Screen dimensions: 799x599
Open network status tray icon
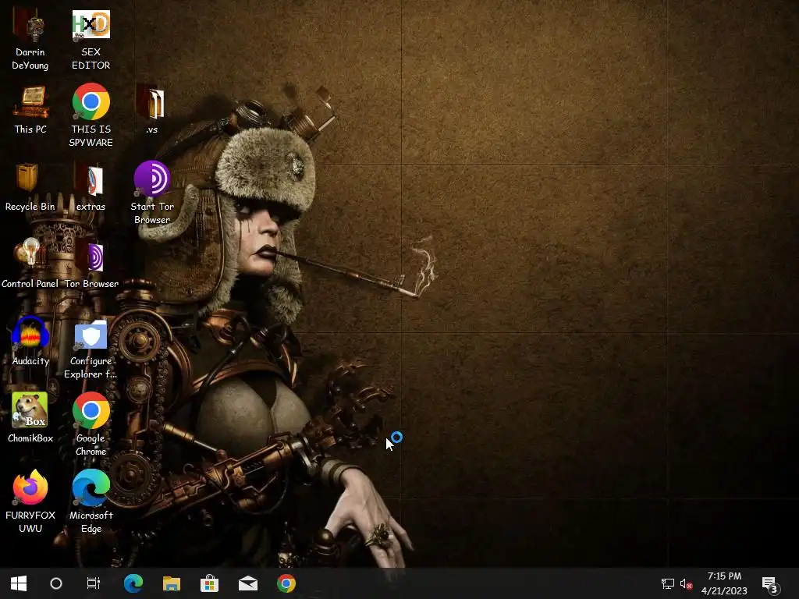pos(668,583)
